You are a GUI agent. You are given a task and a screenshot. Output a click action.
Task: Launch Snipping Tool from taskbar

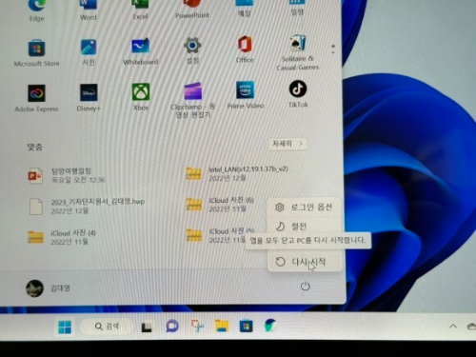(197, 326)
